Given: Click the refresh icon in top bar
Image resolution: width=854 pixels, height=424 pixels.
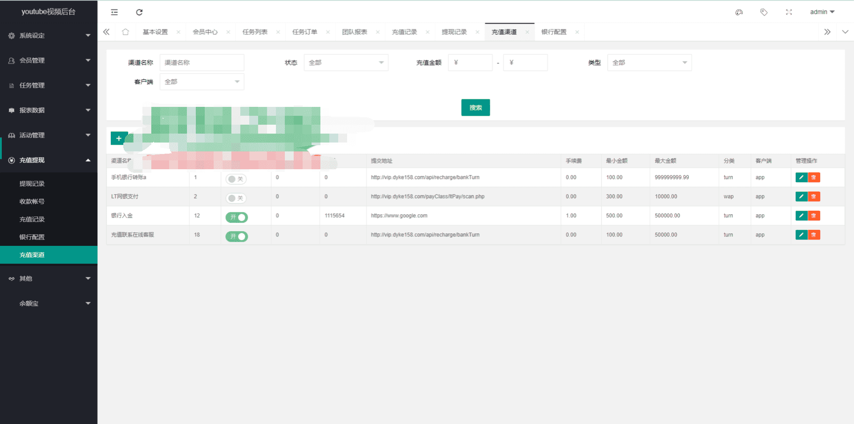Looking at the screenshot, I should click(139, 12).
